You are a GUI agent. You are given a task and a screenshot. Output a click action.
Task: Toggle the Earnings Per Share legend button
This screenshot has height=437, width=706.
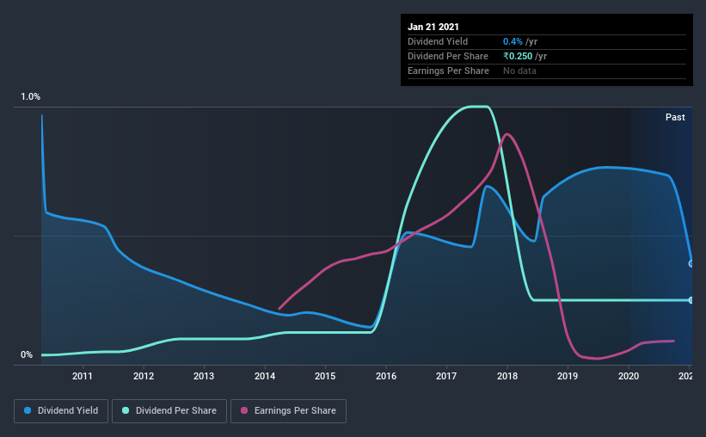pyautogui.click(x=288, y=411)
